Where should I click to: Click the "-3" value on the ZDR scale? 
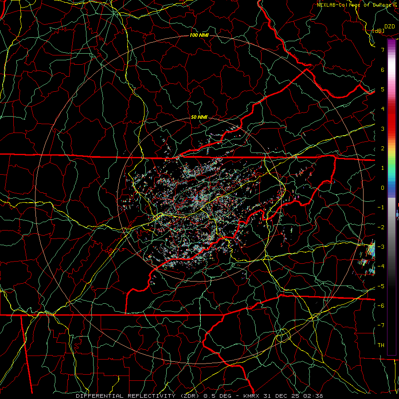[381, 246]
